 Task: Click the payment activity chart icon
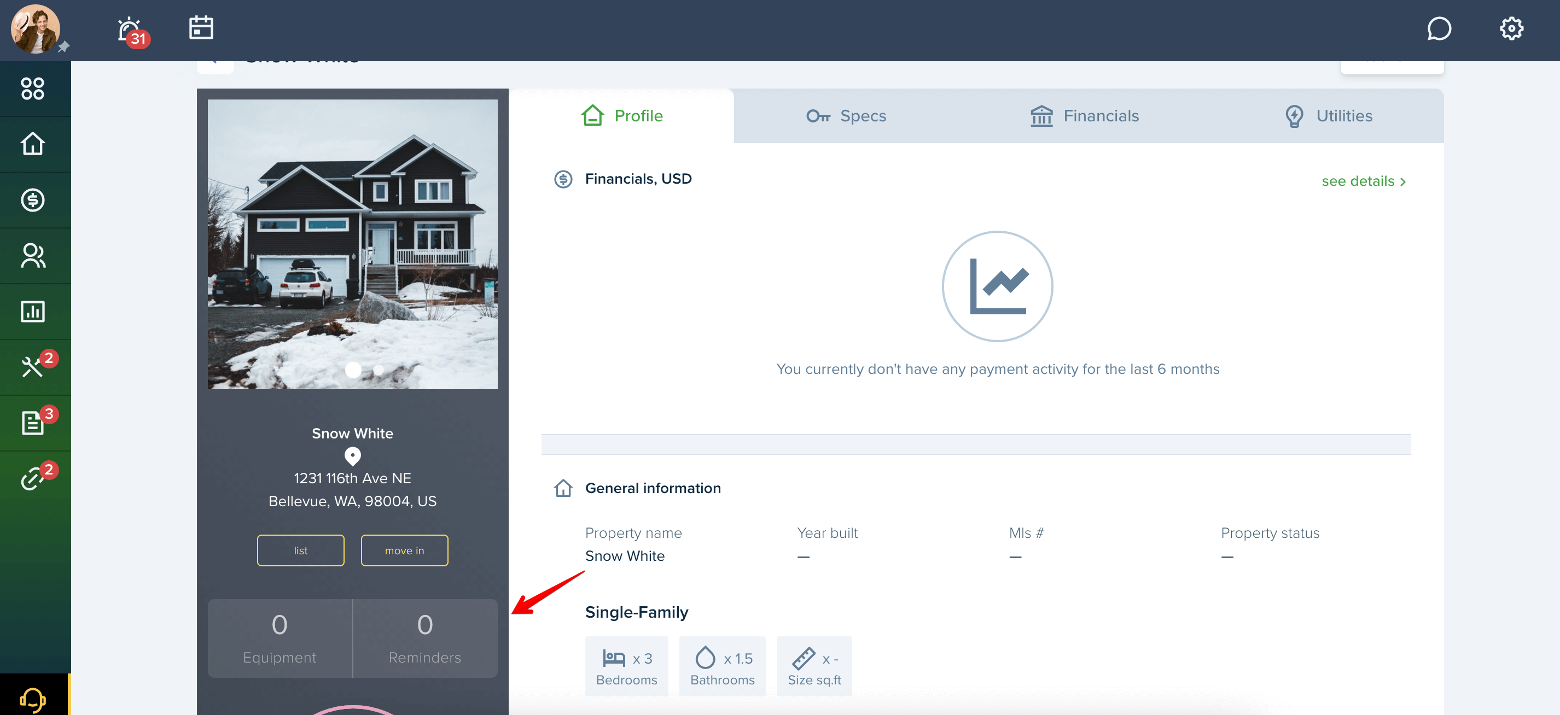[x=997, y=286]
